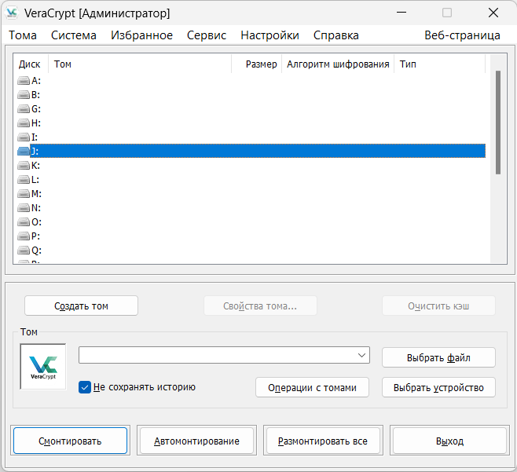Click the Диск column header
The image size is (517, 472).
[31, 64]
